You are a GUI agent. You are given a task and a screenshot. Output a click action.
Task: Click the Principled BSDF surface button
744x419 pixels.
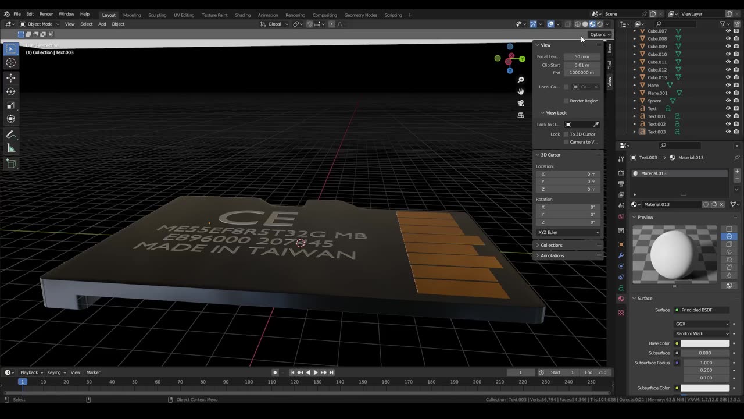[x=702, y=310]
